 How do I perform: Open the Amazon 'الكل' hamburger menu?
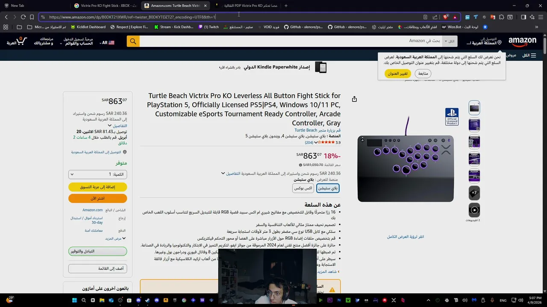click(x=529, y=55)
